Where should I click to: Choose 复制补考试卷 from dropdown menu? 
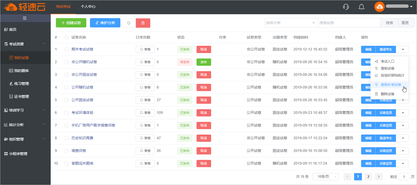[x=389, y=85]
